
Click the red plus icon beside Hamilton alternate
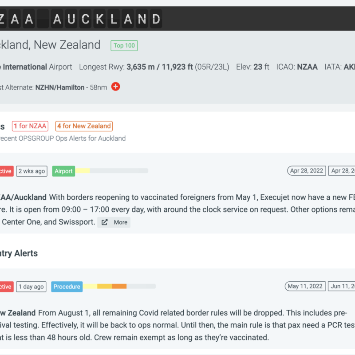click(x=115, y=87)
